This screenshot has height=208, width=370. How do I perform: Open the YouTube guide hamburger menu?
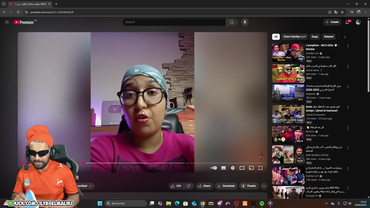click(x=7, y=22)
